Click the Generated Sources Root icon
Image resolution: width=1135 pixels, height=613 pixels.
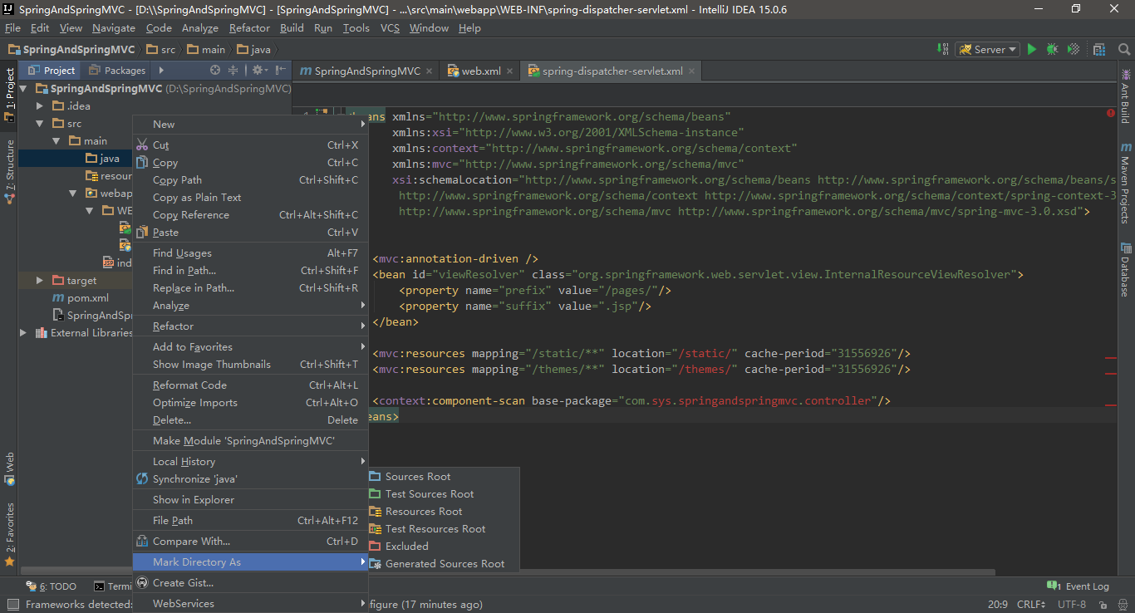(375, 563)
